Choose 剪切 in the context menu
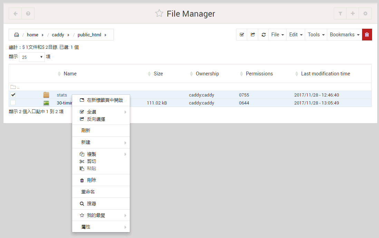Viewport: 379px width, 238px height. [x=101, y=162]
